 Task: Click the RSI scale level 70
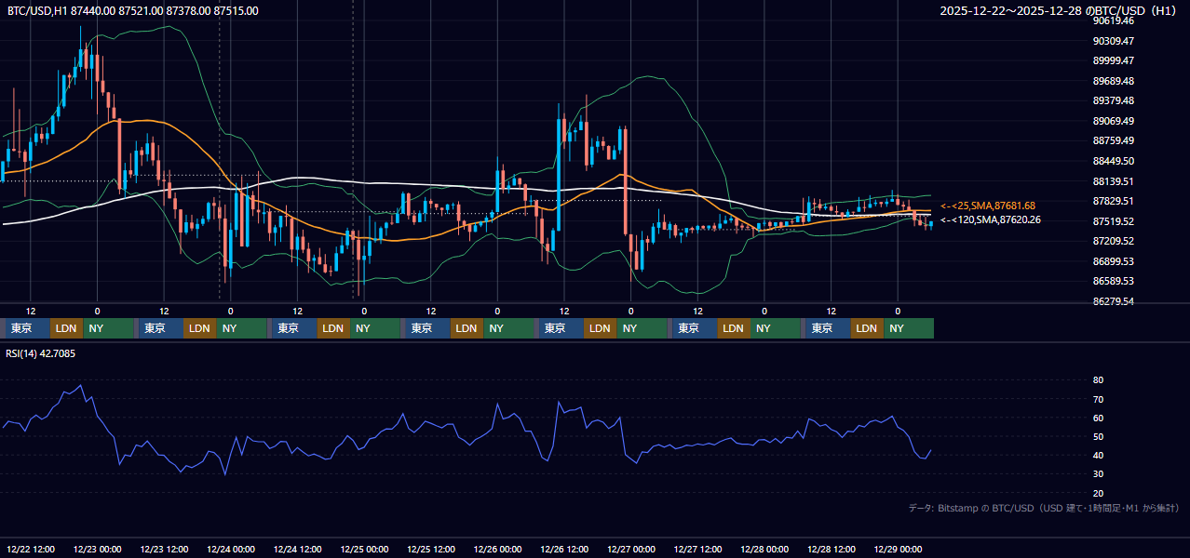(x=1098, y=399)
